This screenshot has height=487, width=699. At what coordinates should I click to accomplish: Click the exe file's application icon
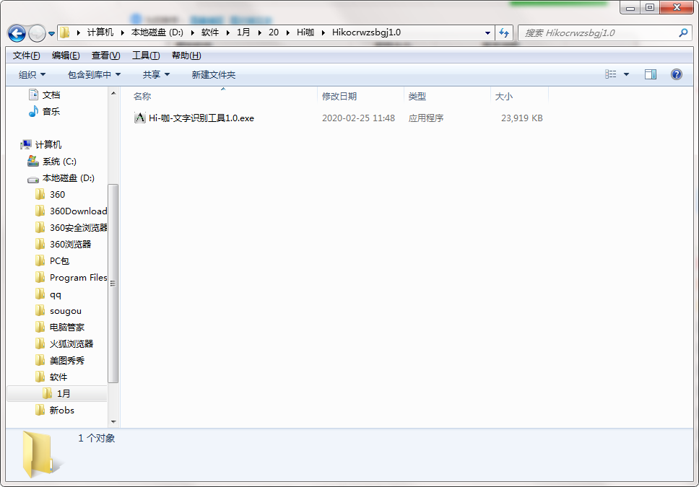tap(140, 118)
